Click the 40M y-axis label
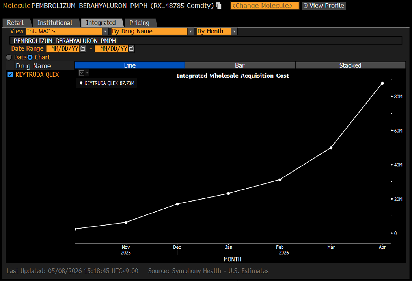412x281 pixels. tap(398, 165)
